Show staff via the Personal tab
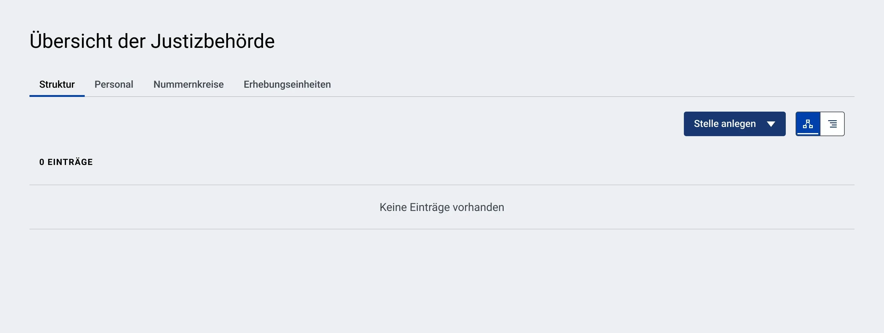The image size is (884, 333). coord(114,84)
